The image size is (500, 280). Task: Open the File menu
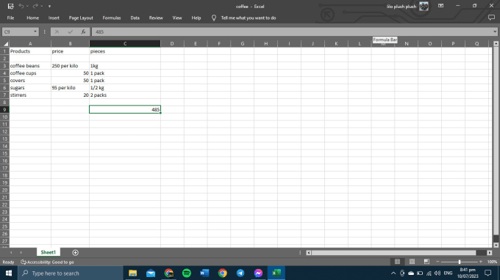pyautogui.click(x=10, y=18)
